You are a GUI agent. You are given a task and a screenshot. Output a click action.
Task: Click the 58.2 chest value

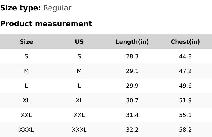[x=185, y=130]
